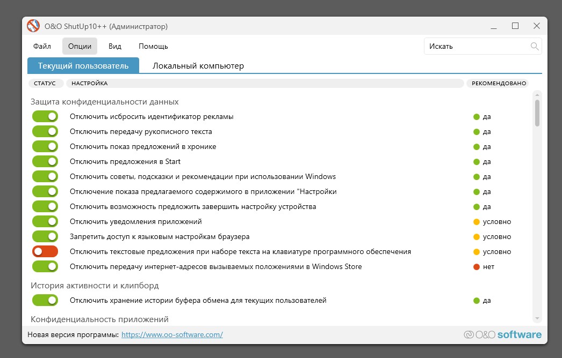Click the scroll down arrow of the list
This screenshot has height=358, width=562.
(x=537, y=318)
